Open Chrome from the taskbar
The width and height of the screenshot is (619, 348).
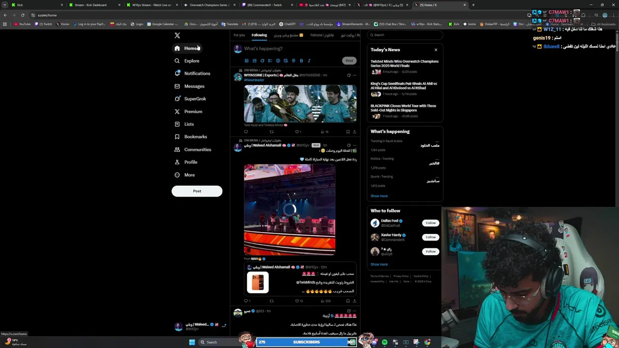point(427,342)
